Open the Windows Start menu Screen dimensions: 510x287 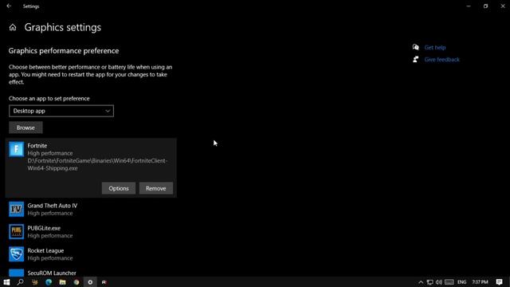(6, 282)
